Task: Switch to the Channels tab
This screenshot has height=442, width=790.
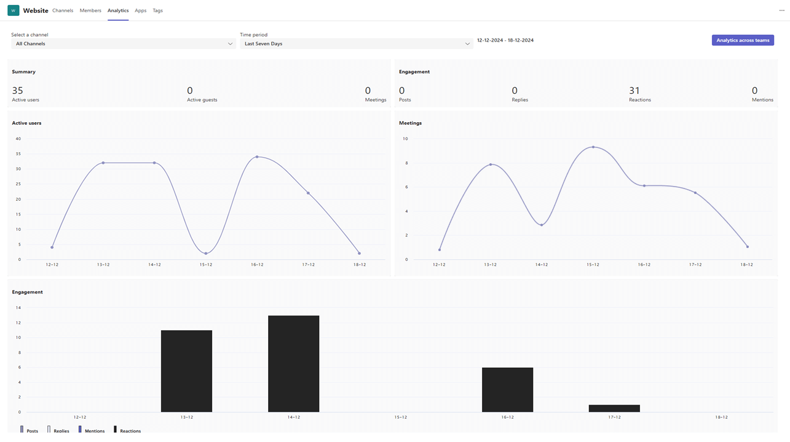Action: [63, 10]
